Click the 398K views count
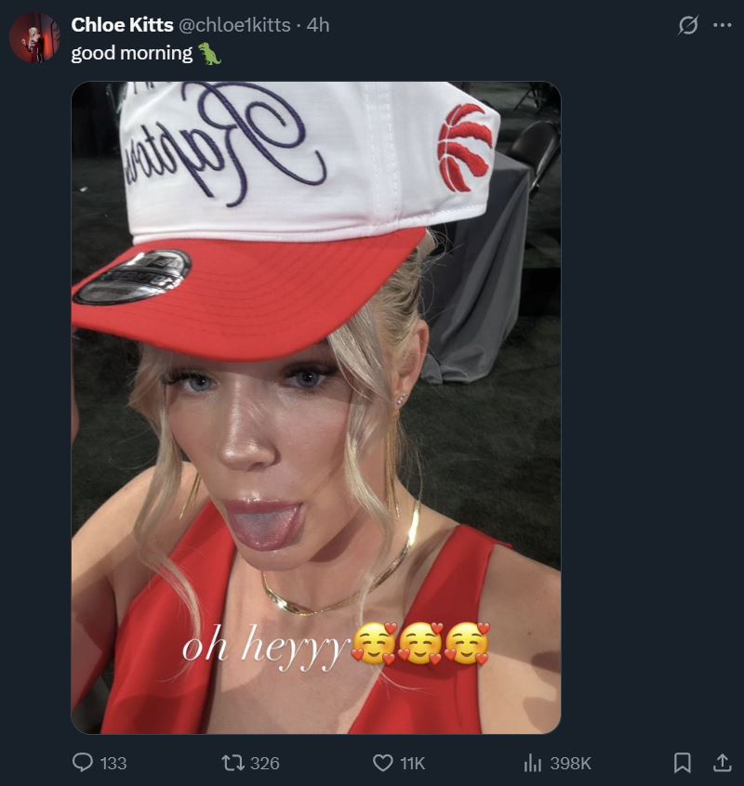This screenshot has height=786, width=744. coord(570,763)
